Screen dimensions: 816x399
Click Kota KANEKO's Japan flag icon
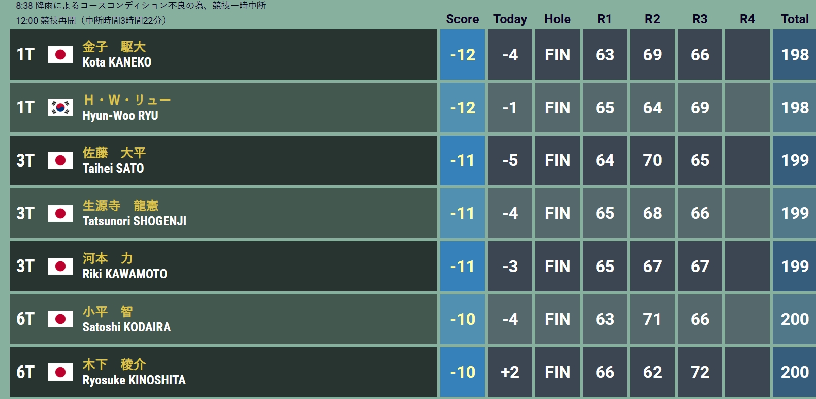pos(60,55)
